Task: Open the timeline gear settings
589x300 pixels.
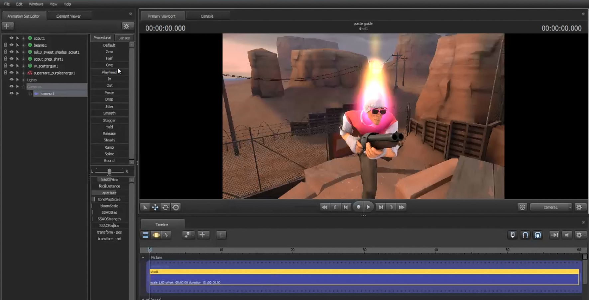Action: [579, 235]
